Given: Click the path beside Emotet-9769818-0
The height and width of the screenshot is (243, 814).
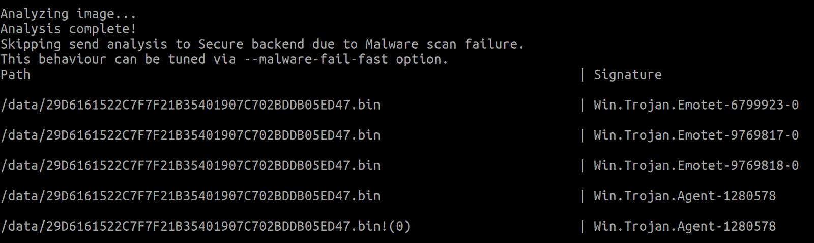Looking at the screenshot, I should click(x=190, y=166).
